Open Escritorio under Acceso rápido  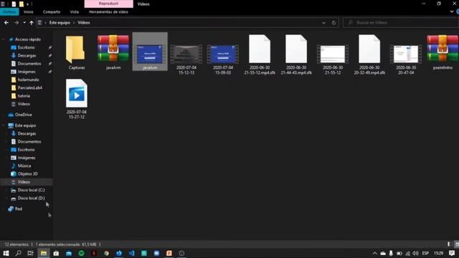pos(26,47)
